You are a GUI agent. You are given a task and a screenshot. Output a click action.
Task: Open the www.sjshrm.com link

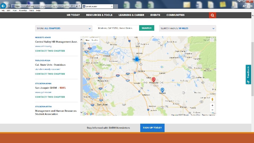[43, 92]
